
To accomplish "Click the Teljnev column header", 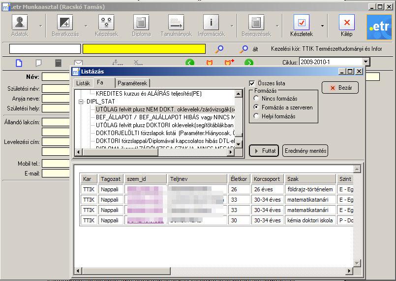I will point(197,179).
